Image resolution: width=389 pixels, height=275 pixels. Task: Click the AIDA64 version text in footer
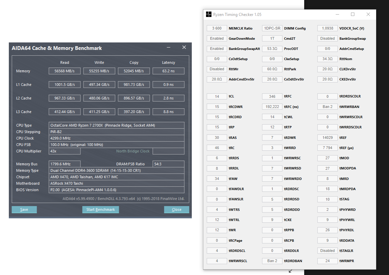coord(124,199)
